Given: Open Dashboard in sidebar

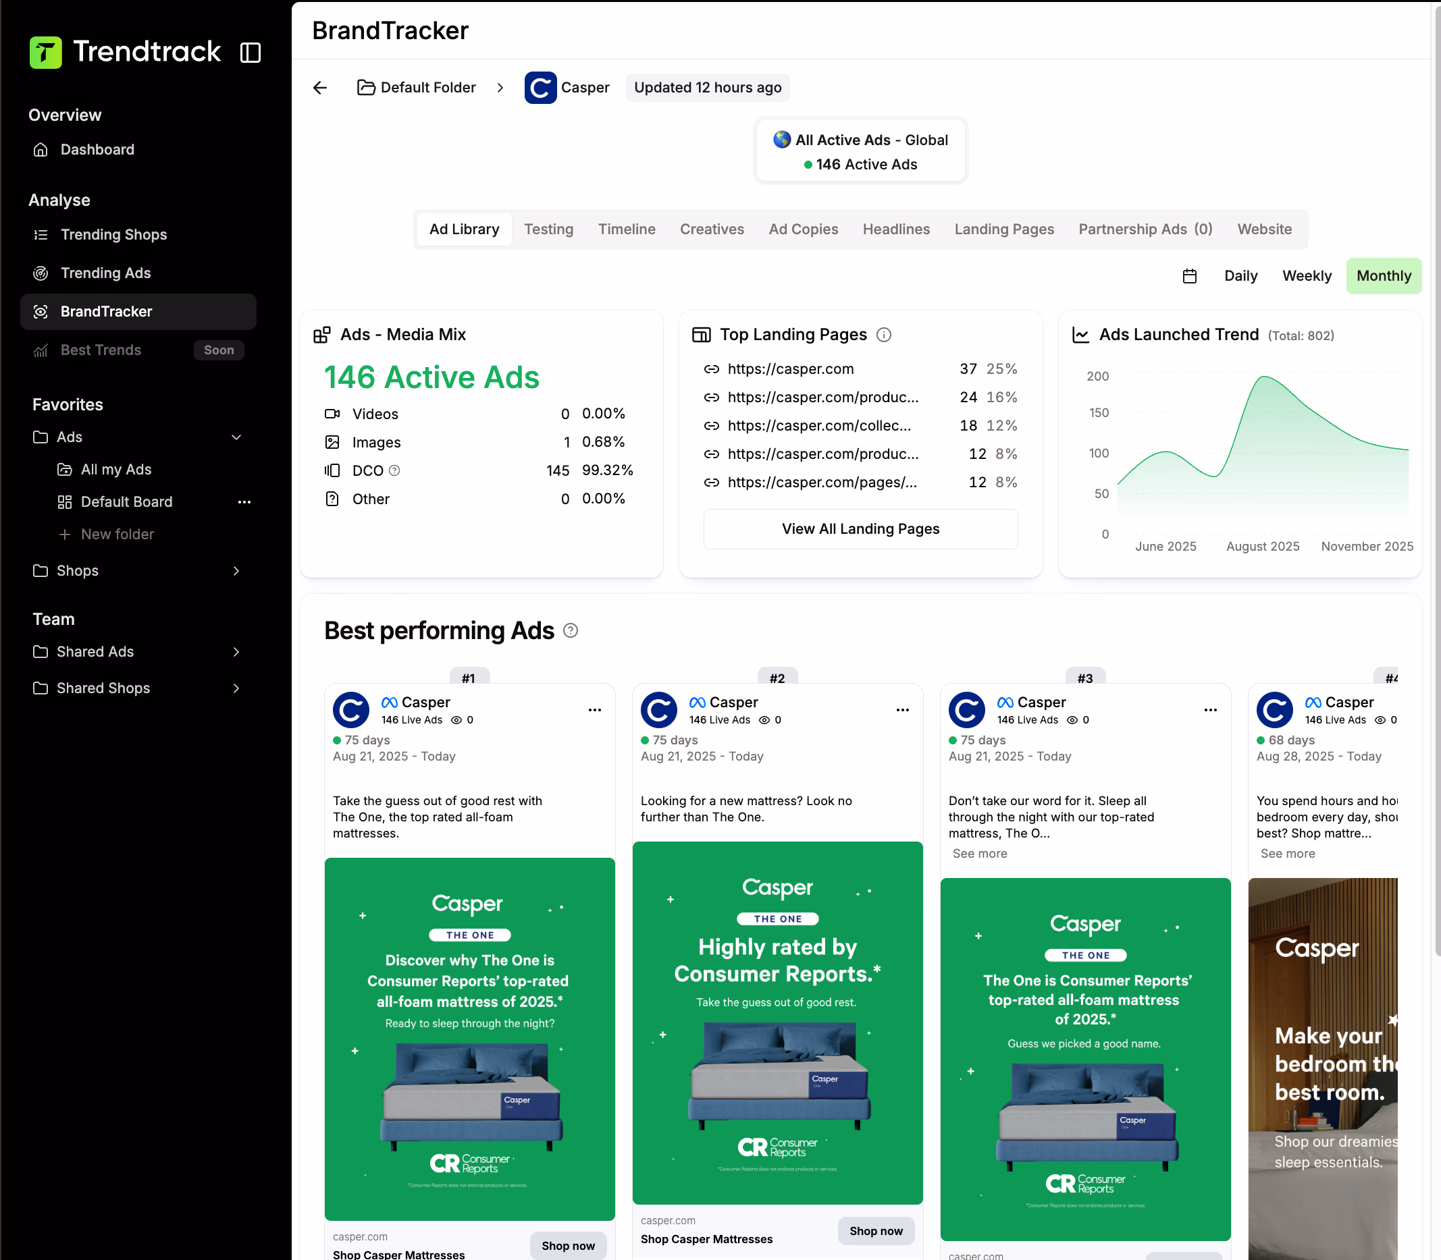Looking at the screenshot, I should 97,150.
